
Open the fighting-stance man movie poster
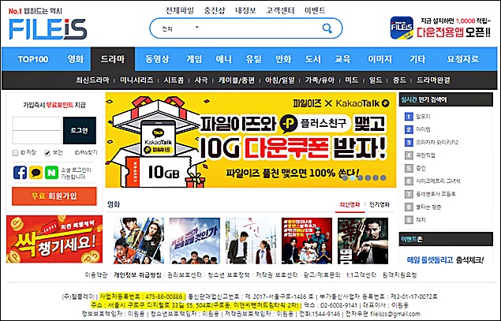click(x=363, y=241)
